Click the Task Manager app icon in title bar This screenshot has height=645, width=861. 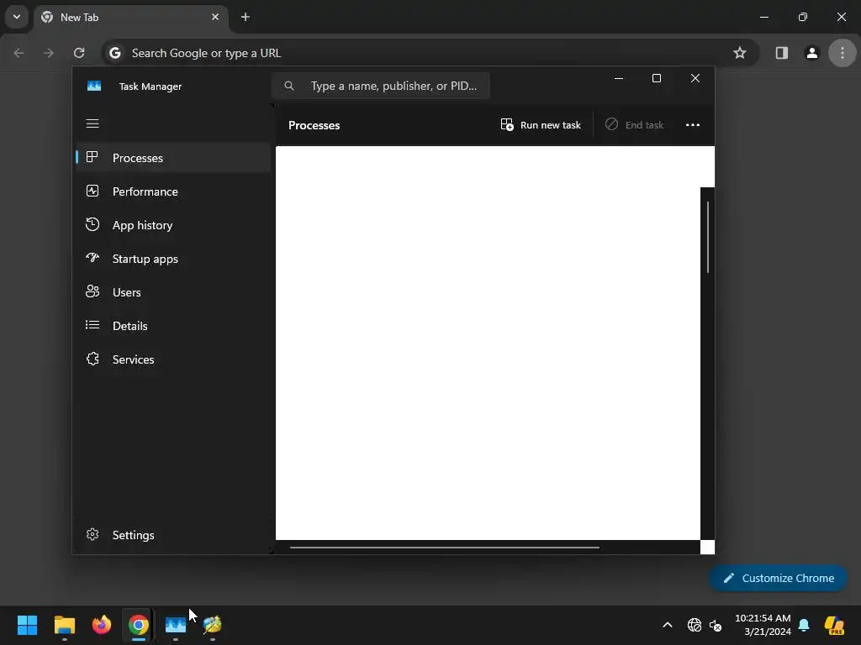[x=94, y=87]
